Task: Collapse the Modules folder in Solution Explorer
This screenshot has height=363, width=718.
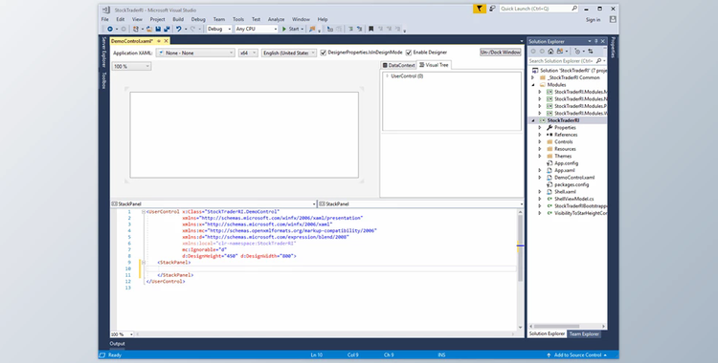Action: (533, 85)
